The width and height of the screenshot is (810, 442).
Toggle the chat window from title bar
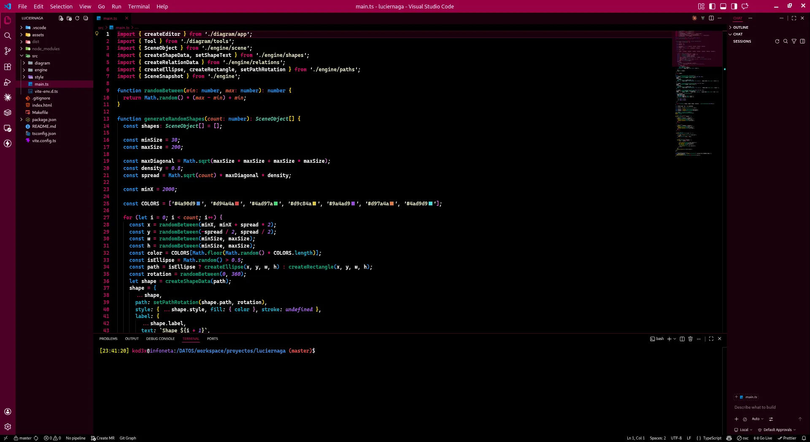pyautogui.click(x=745, y=6)
